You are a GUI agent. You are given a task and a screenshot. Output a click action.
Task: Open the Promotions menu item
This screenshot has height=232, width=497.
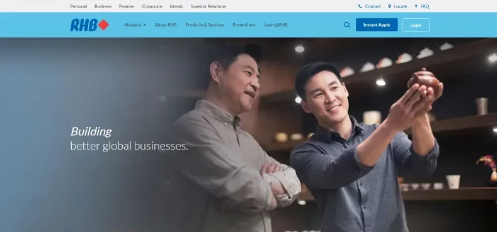(x=244, y=25)
